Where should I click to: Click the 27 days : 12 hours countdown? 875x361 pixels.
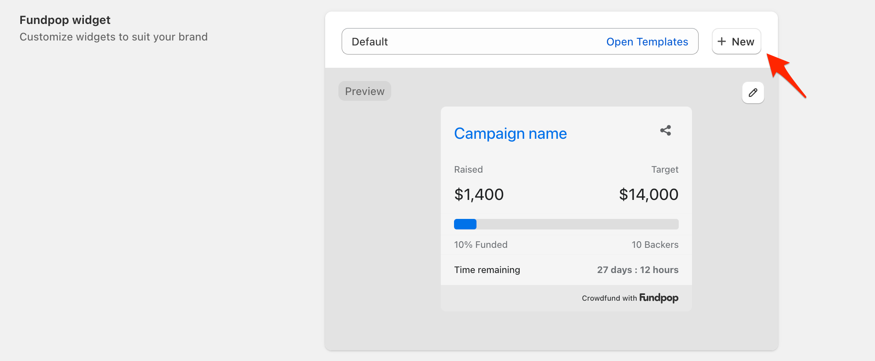point(637,270)
